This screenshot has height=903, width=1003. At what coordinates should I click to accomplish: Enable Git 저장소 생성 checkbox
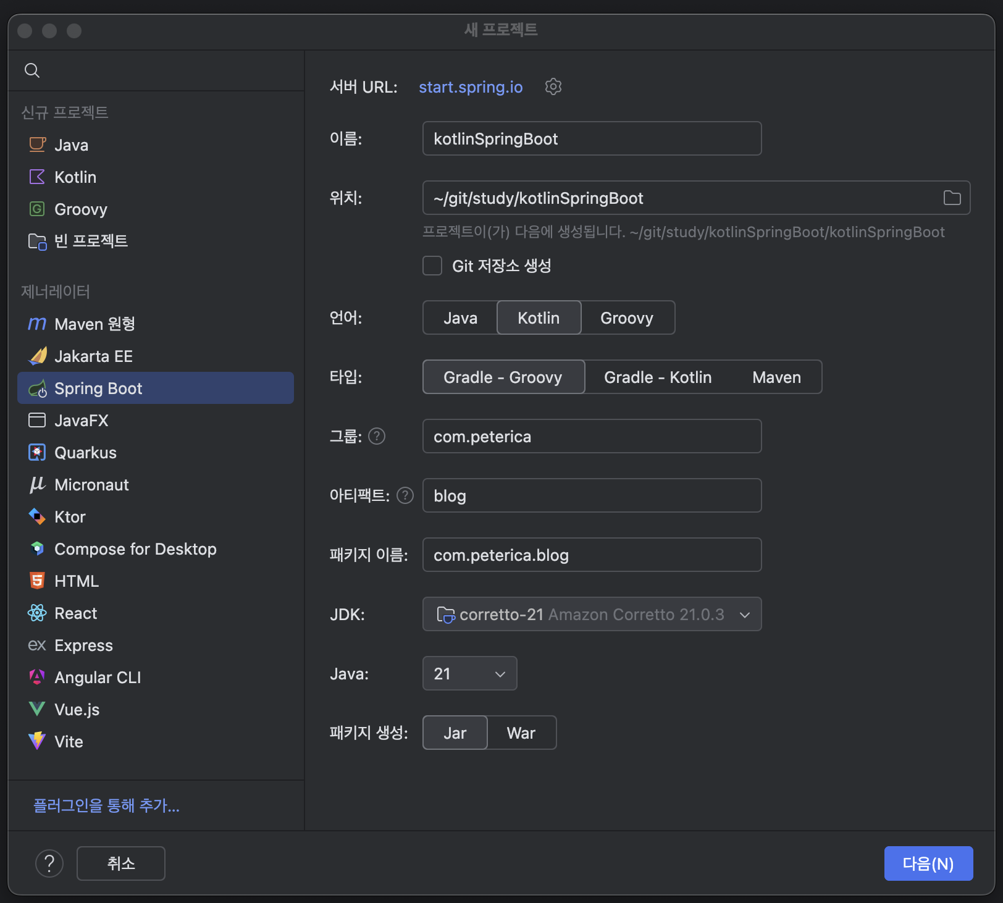(432, 266)
